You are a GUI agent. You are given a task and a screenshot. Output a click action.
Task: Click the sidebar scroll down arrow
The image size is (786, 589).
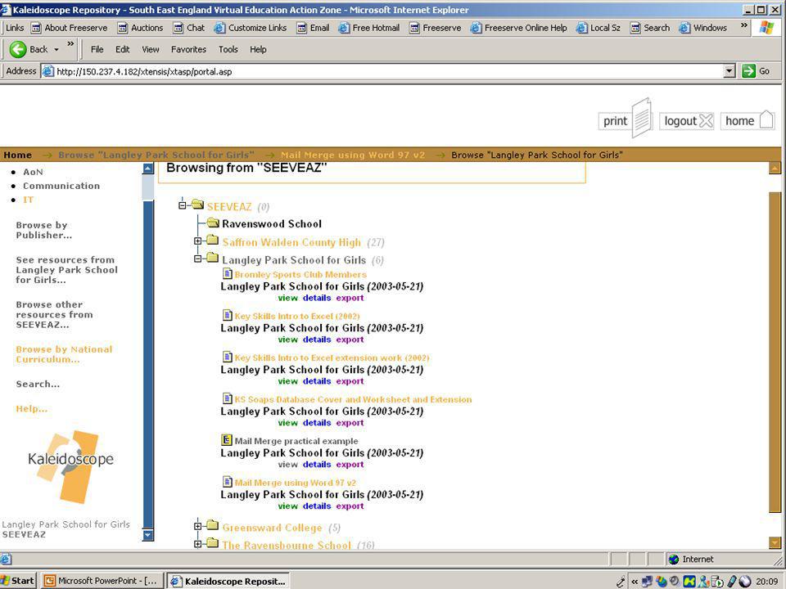148,535
